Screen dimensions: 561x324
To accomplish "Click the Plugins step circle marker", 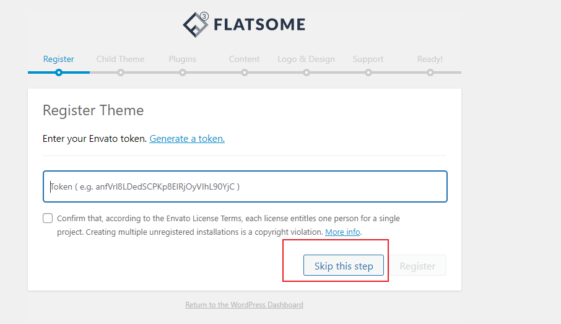I will (x=183, y=72).
